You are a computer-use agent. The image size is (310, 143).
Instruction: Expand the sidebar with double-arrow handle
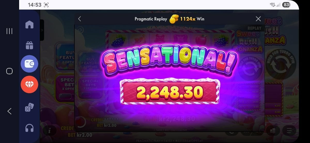coord(42,30)
